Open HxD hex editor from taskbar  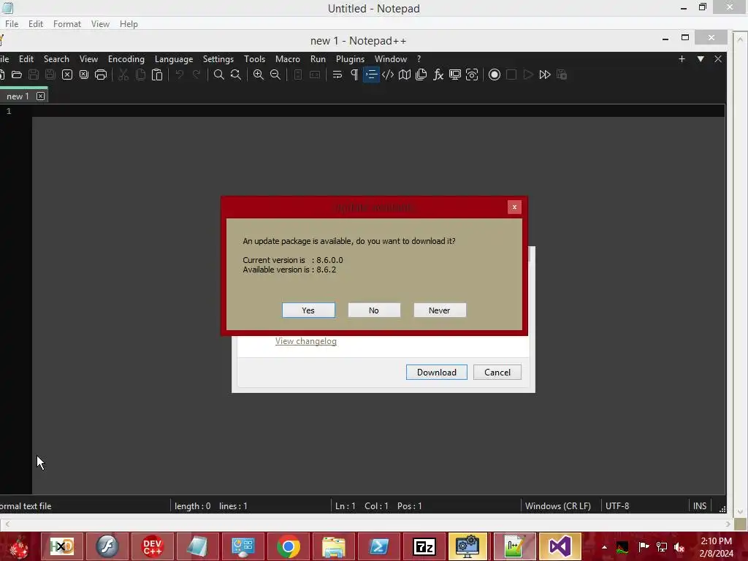[x=62, y=546]
